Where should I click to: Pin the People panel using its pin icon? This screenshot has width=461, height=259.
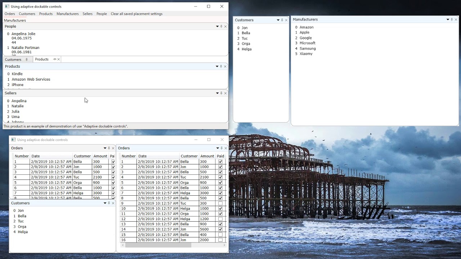click(x=221, y=26)
